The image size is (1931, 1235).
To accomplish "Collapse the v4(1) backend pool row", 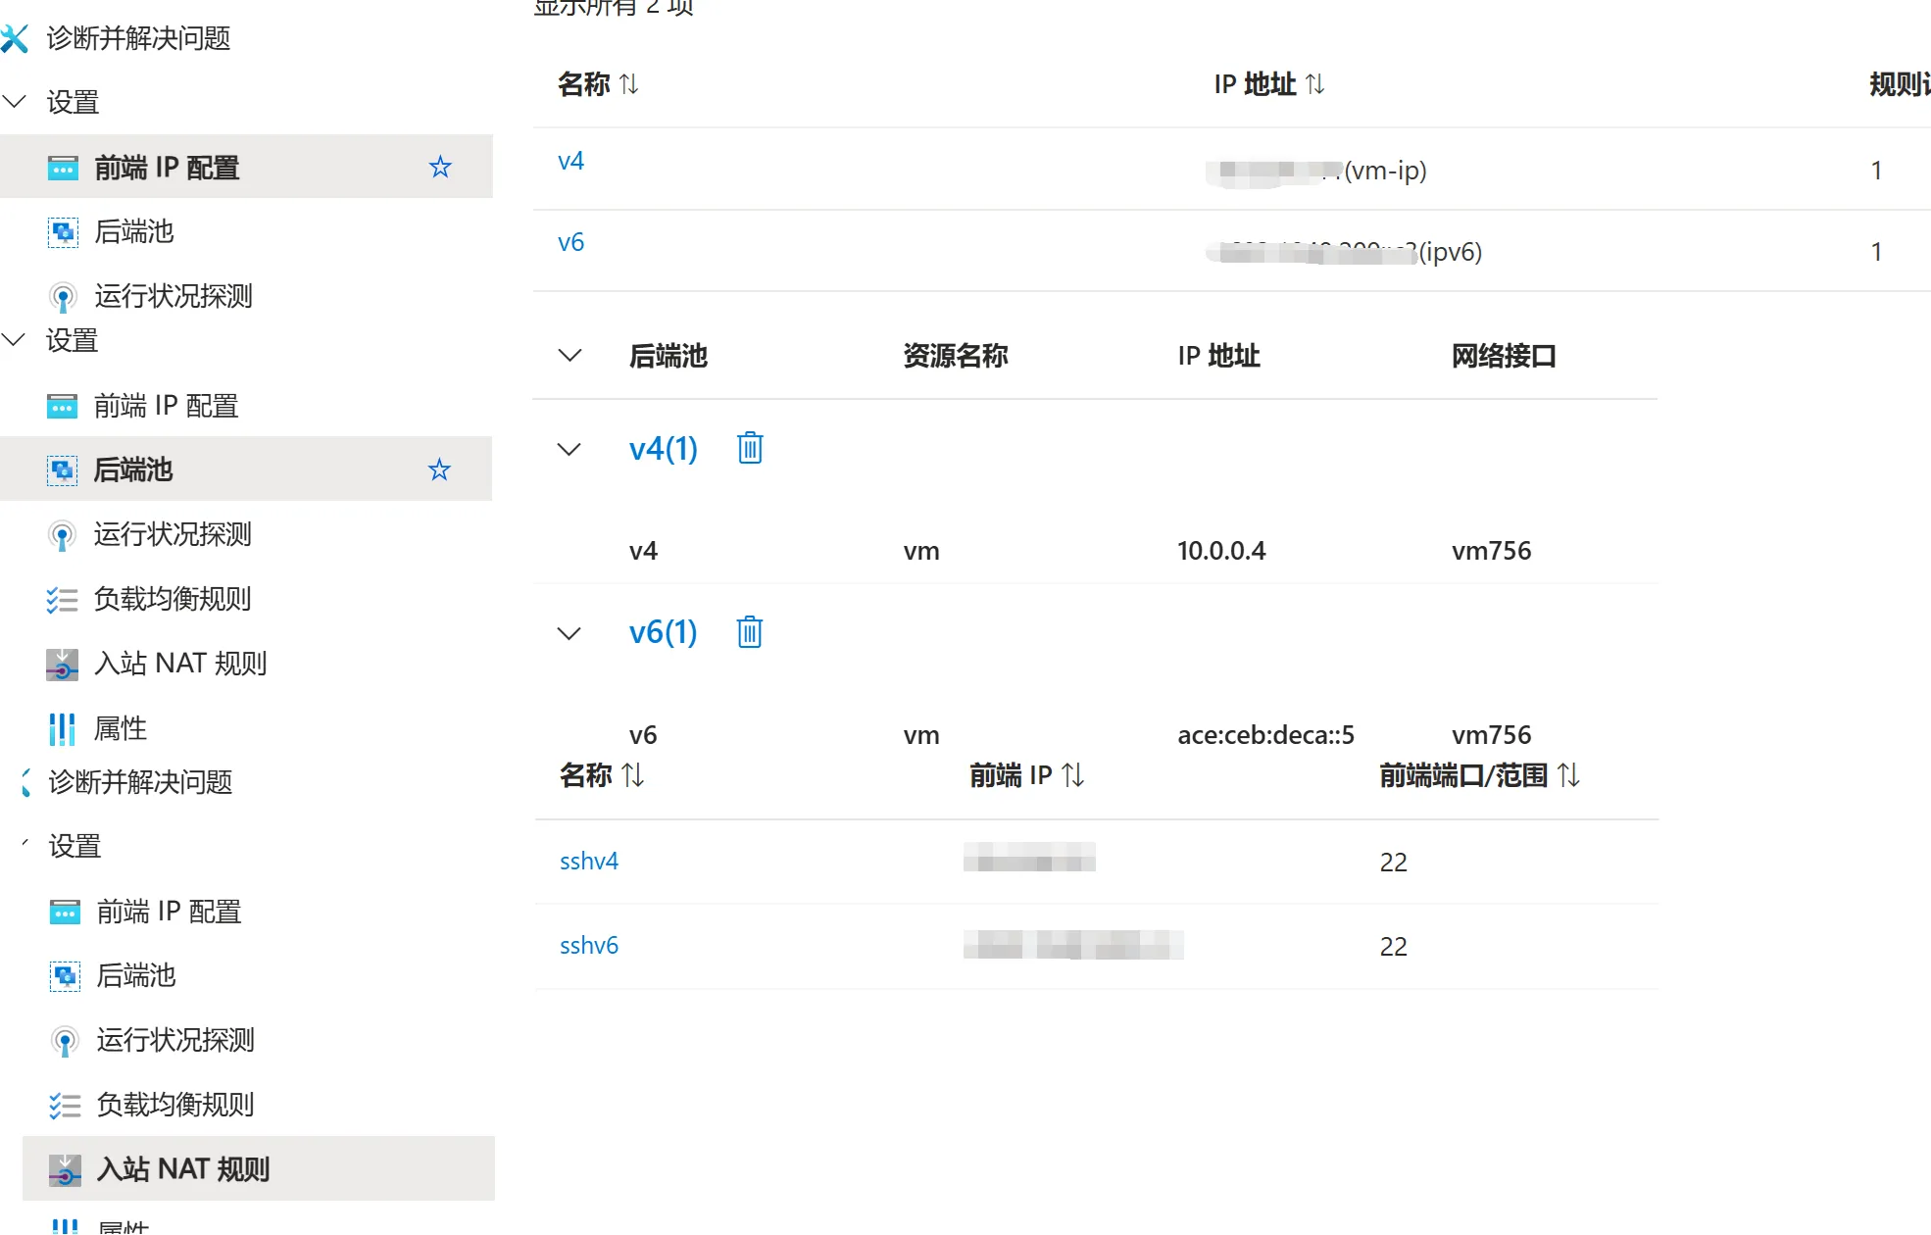I will pos(569,449).
